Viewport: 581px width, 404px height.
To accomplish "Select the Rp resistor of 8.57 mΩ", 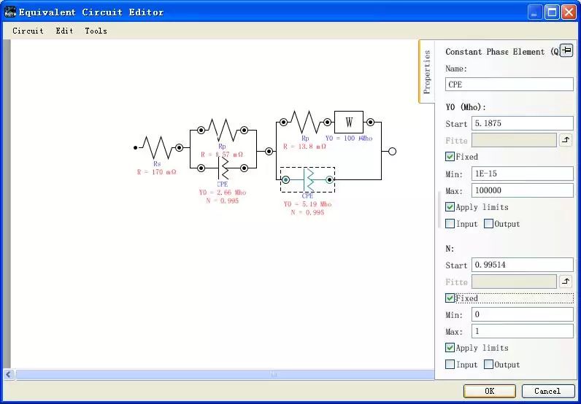I will [223, 130].
